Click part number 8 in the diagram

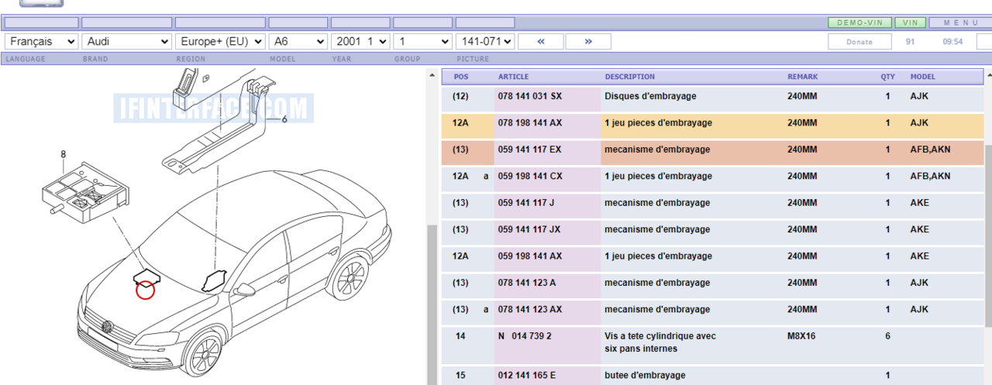tap(64, 154)
